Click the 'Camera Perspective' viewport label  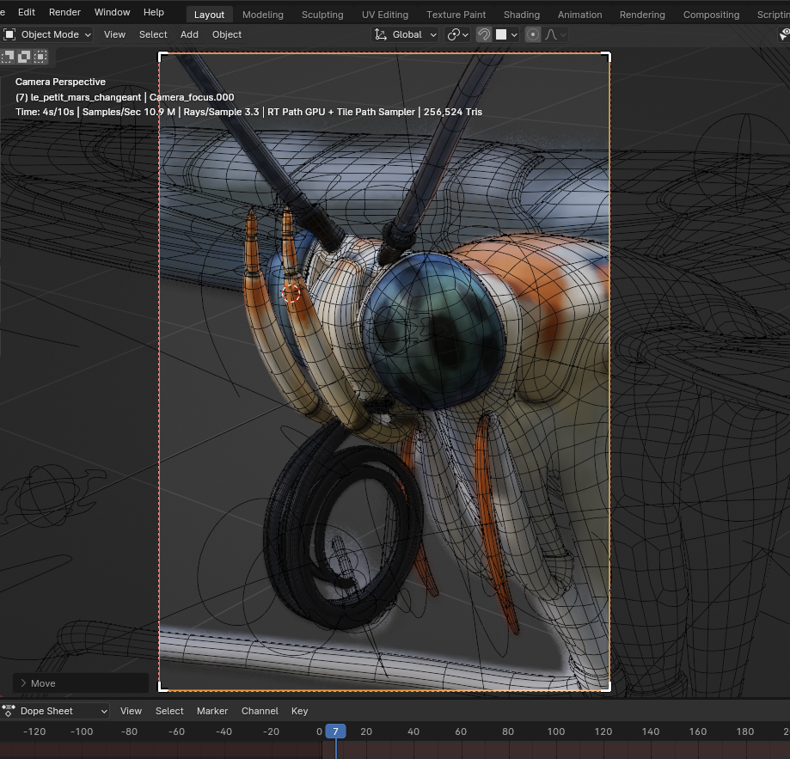(x=60, y=82)
